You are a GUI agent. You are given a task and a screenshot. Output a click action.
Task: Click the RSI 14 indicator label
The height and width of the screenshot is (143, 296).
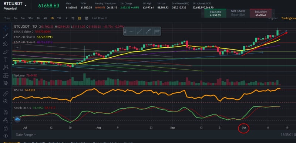(x=18, y=90)
